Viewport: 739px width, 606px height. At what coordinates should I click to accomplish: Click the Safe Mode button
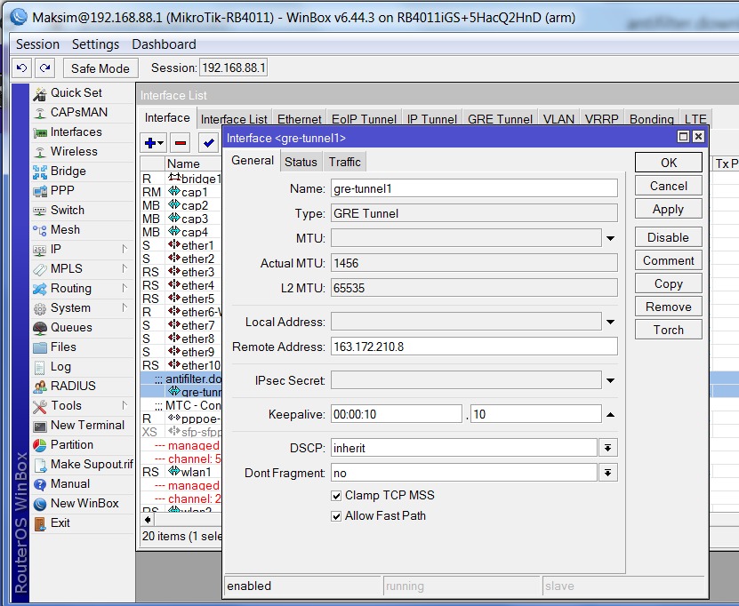click(100, 68)
